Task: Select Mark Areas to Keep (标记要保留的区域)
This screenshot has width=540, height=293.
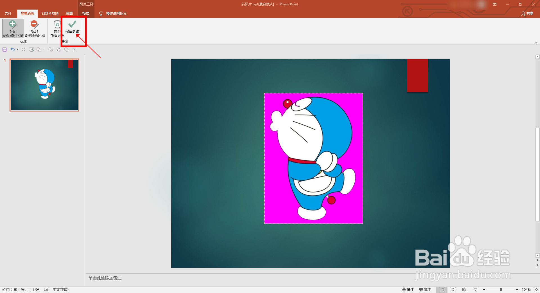Action: (13, 29)
